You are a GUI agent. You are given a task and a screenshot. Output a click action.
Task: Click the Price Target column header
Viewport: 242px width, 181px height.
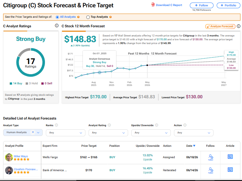pyautogui.click(x=89, y=146)
